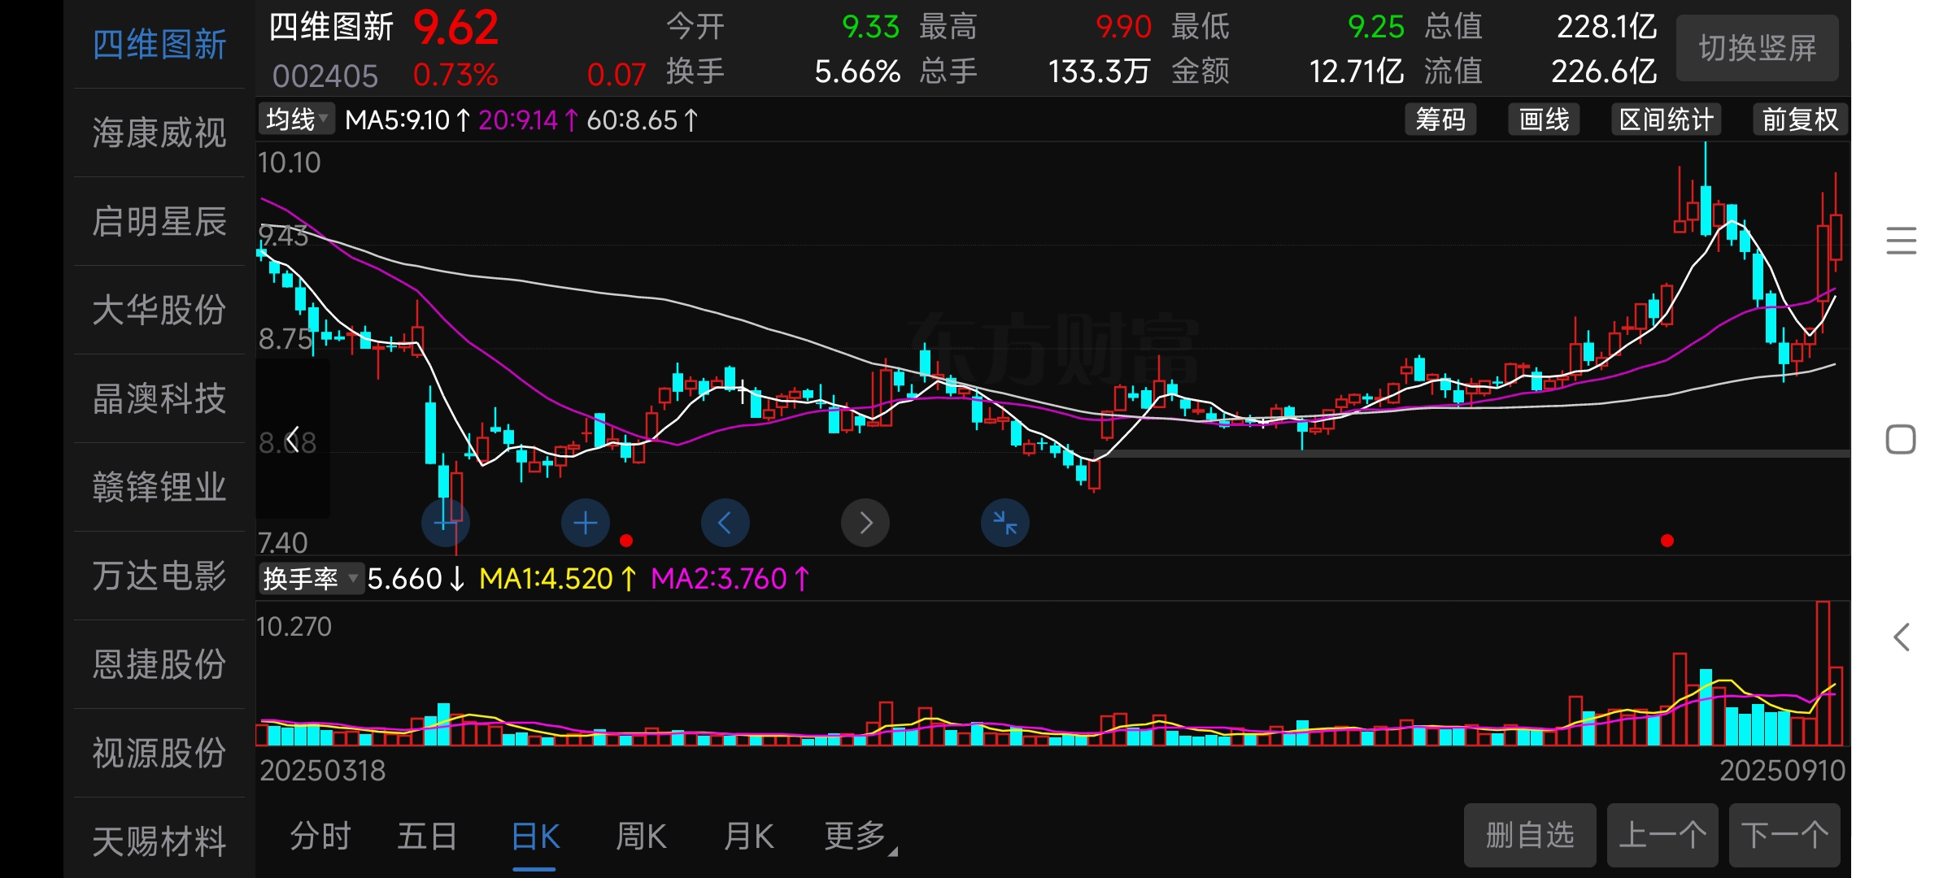
Task: Select 四维图新 in stock list
Action: tap(159, 44)
